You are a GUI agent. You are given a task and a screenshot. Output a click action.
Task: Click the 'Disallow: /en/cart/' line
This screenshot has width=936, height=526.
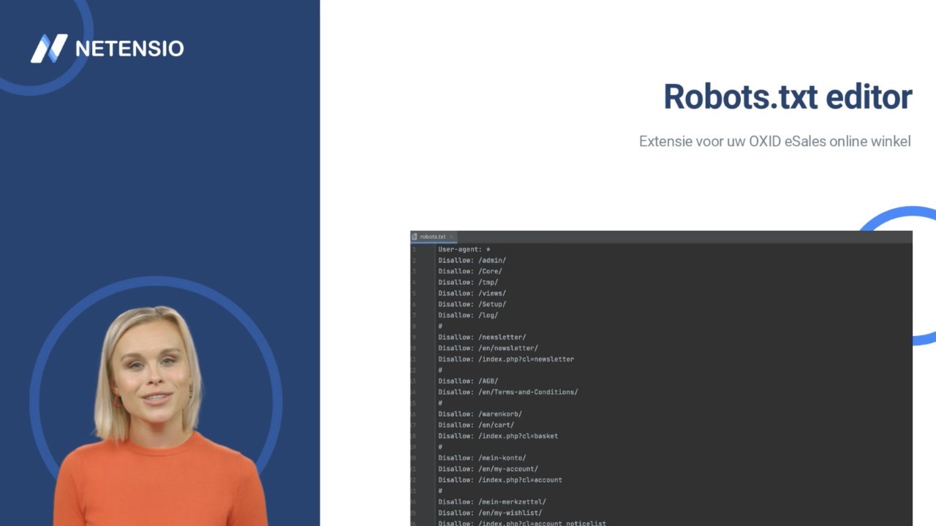click(x=476, y=424)
